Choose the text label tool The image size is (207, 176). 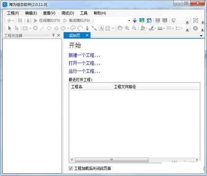coord(101,28)
